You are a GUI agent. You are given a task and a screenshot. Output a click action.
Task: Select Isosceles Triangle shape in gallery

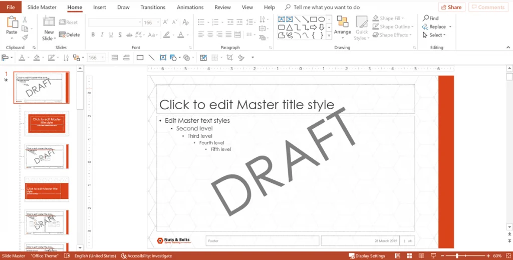pyautogui.click(x=290, y=28)
